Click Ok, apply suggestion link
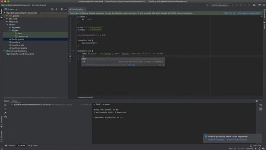266x150 pixels. click(249, 13)
